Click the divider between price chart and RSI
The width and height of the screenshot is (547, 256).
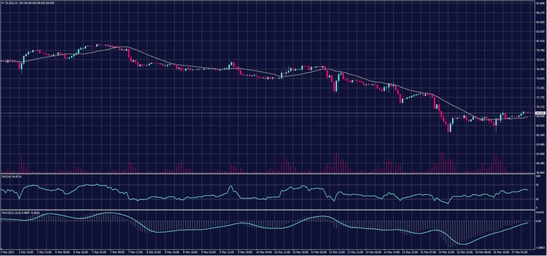coord(267,174)
